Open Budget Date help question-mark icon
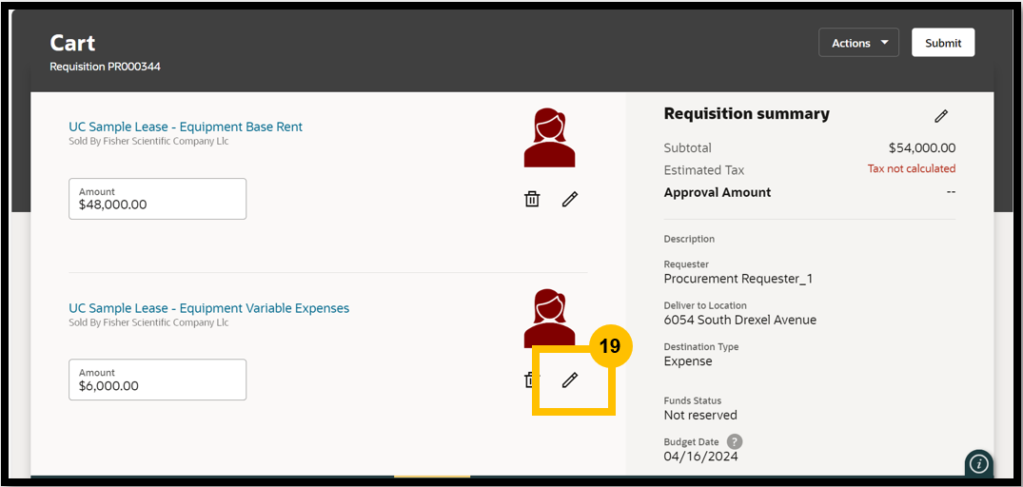1023x487 pixels. [735, 441]
